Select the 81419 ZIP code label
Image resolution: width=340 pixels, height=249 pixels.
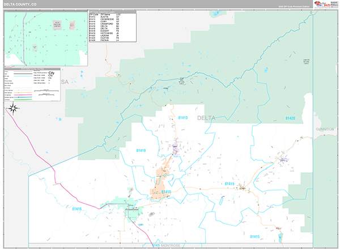(x=229, y=184)
